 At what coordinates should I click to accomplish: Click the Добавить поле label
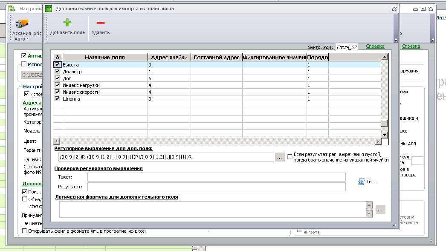click(x=67, y=32)
